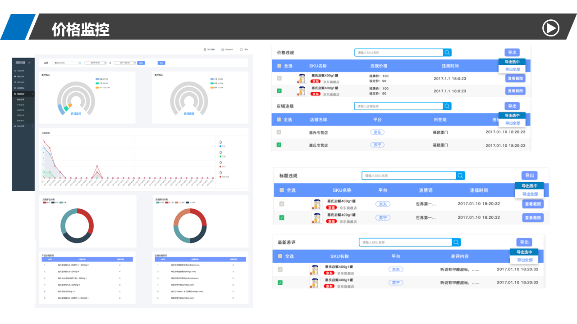The height and width of the screenshot is (324, 577).
Task: Focus the SKU search field in 最新差评
Action: point(406,242)
